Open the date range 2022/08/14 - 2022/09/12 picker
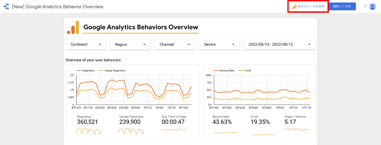The image size is (381, 145). (279, 44)
